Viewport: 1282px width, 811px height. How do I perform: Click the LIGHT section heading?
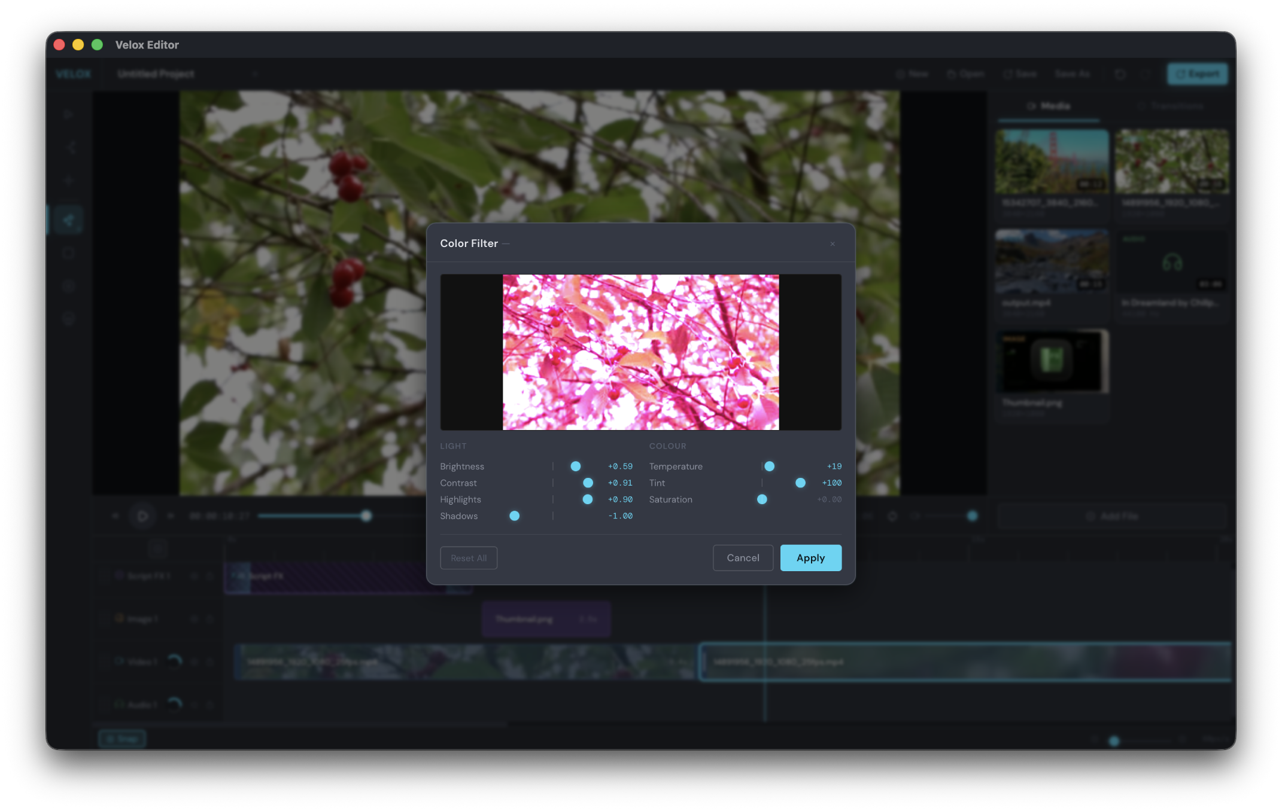tap(453, 446)
